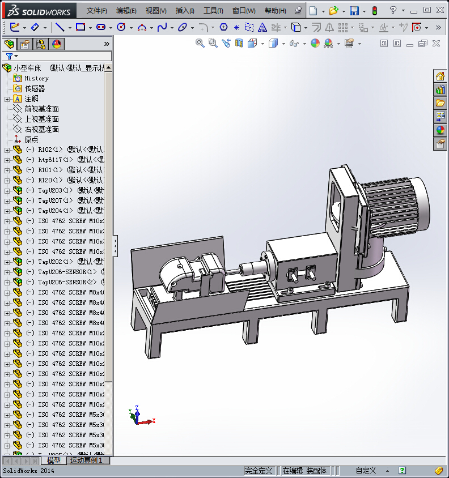Open Custom Properties task pane

coord(440,144)
